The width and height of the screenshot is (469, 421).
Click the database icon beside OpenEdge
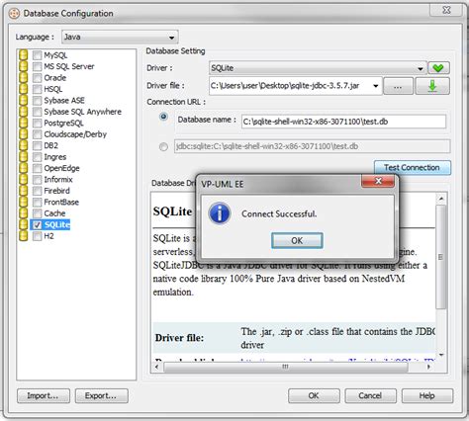tap(23, 168)
